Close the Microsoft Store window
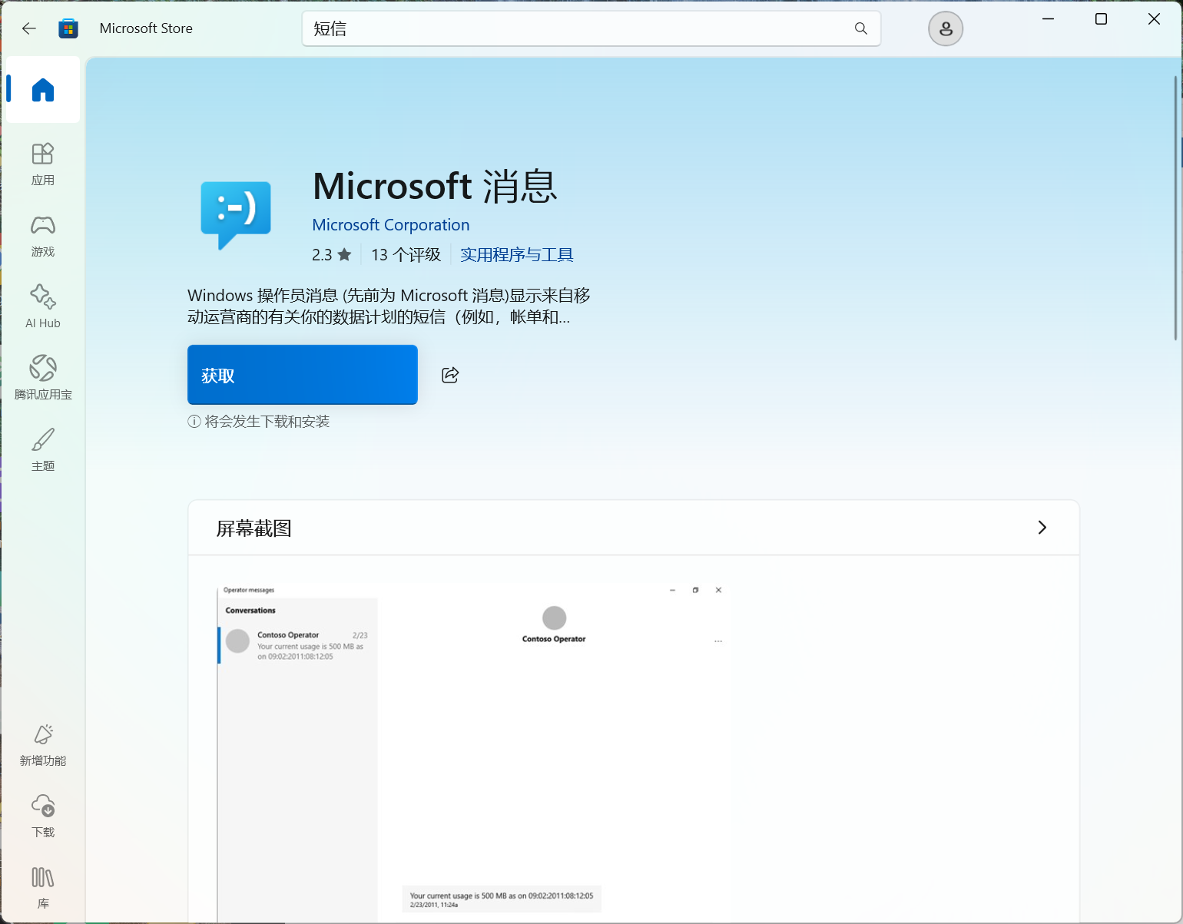 click(1154, 19)
